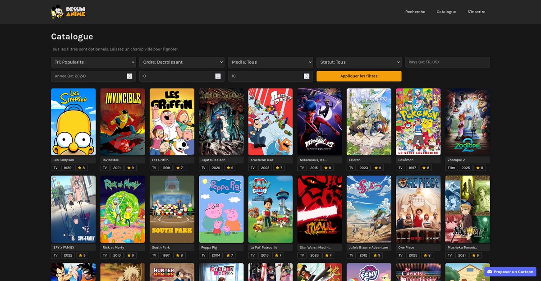Click the Les Simpson title text
The width and height of the screenshot is (541, 281).
(64, 160)
